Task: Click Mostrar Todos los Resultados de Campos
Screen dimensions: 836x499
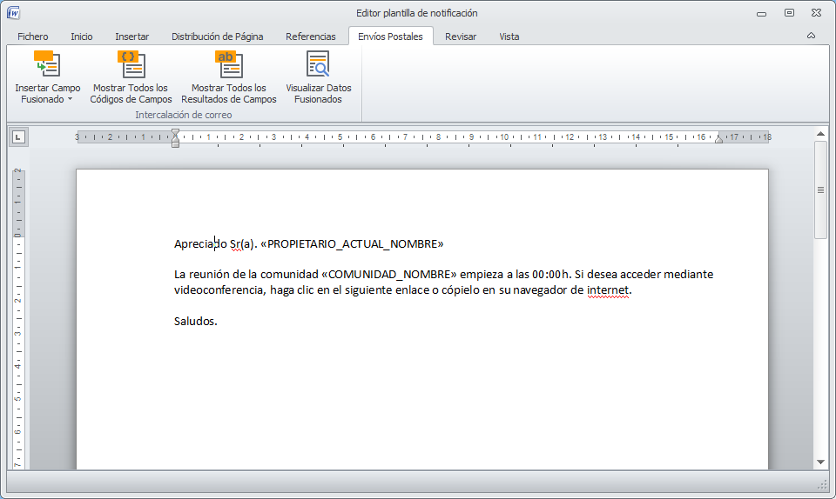Action: (229, 77)
